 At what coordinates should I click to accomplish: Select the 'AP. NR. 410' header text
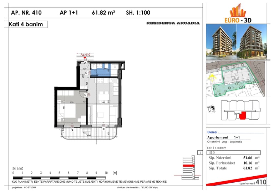tap(26, 12)
